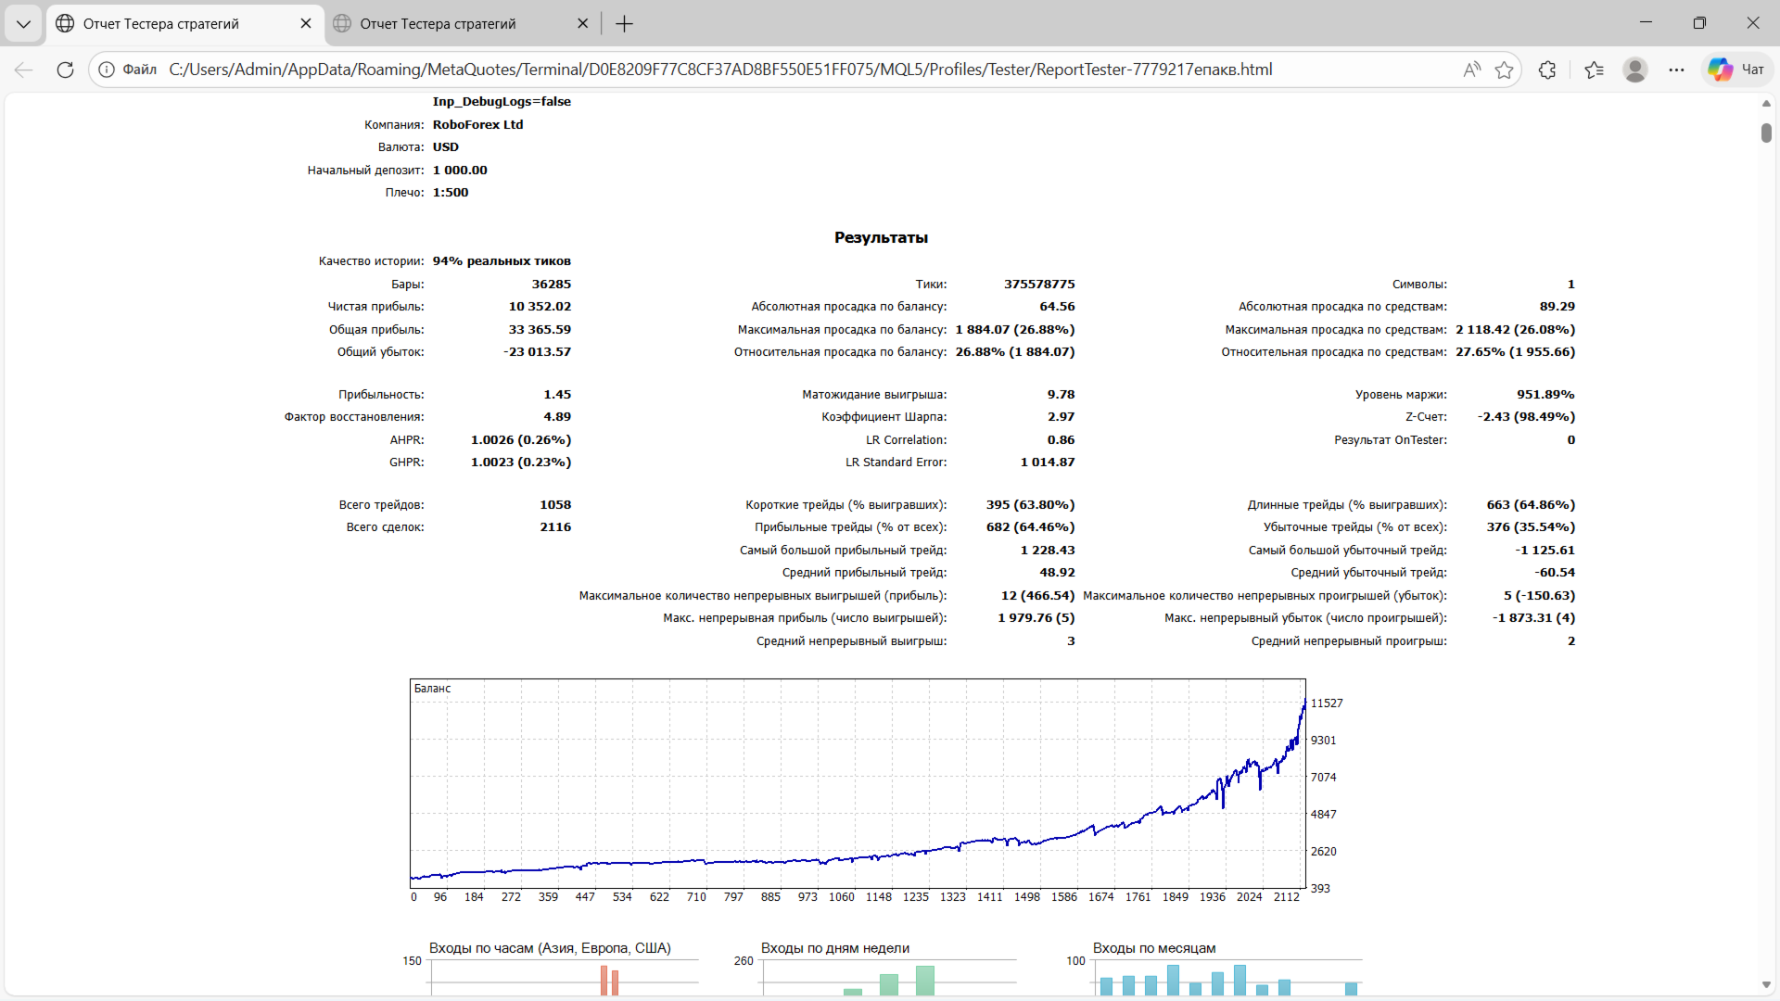Click the address bar URL field

[x=719, y=70]
